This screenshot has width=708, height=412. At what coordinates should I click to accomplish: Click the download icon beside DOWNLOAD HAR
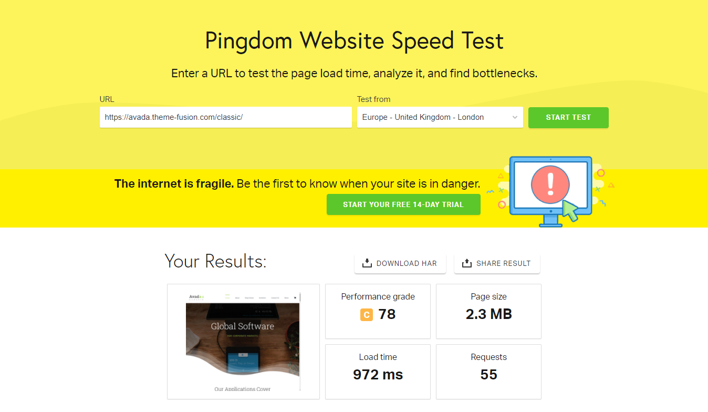[x=366, y=263]
